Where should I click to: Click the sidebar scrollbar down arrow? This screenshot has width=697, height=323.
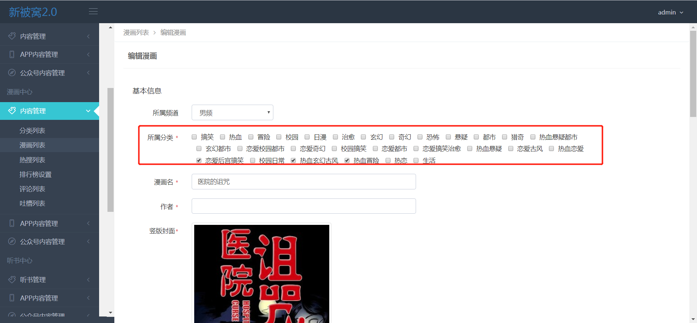coord(111,313)
